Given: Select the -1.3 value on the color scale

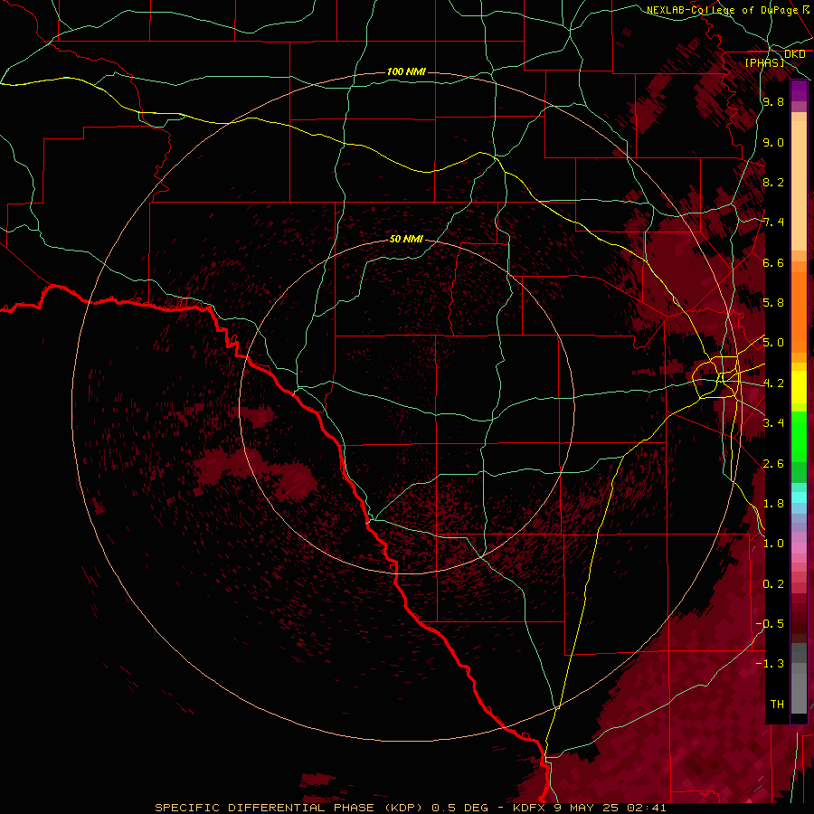Looking at the screenshot, I should click(770, 664).
